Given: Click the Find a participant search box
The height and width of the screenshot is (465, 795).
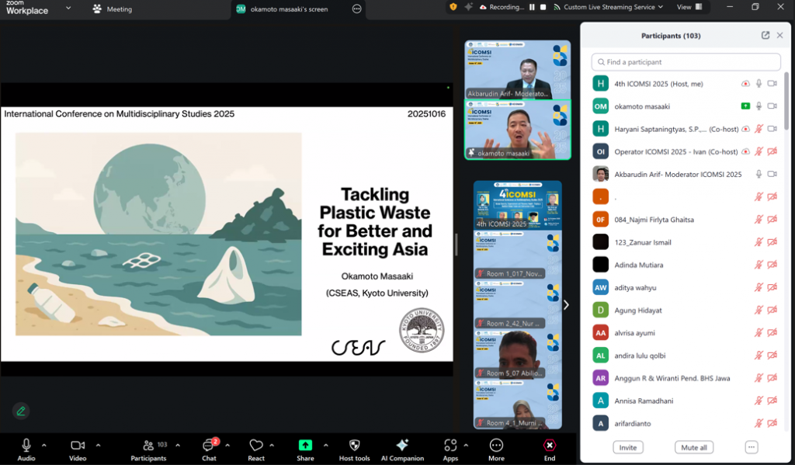Looking at the screenshot, I should (x=686, y=62).
